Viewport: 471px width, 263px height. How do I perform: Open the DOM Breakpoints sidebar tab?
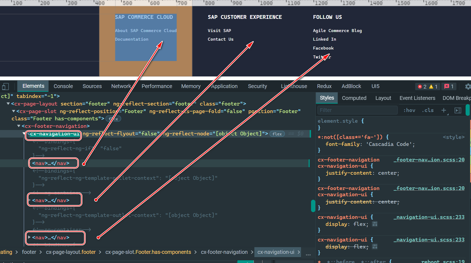[456, 98]
